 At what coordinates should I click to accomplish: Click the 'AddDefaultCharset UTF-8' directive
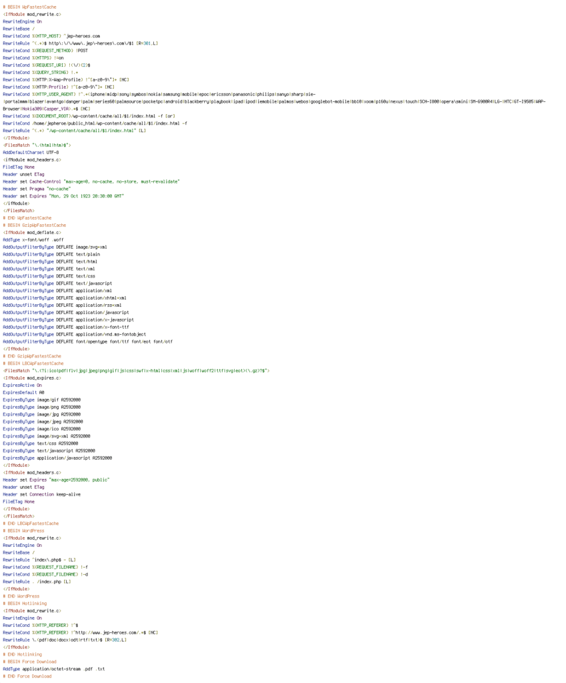click(x=31, y=153)
